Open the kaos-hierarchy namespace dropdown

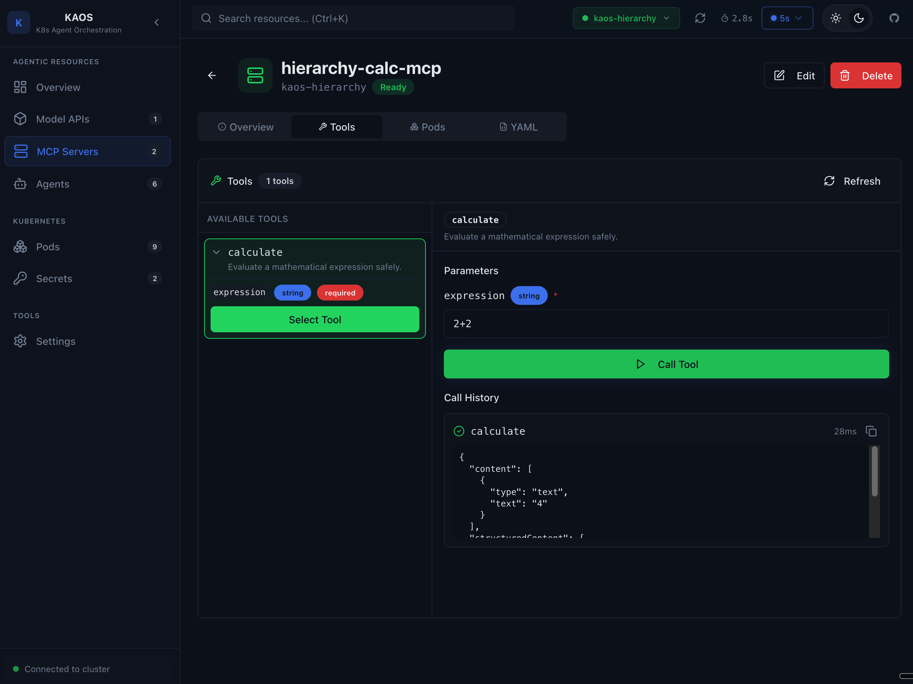coord(626,18)
